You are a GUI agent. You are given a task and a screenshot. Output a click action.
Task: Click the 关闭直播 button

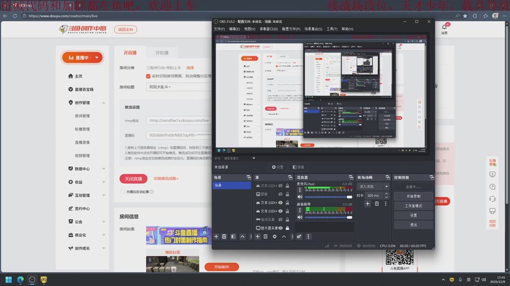(133, 179)
